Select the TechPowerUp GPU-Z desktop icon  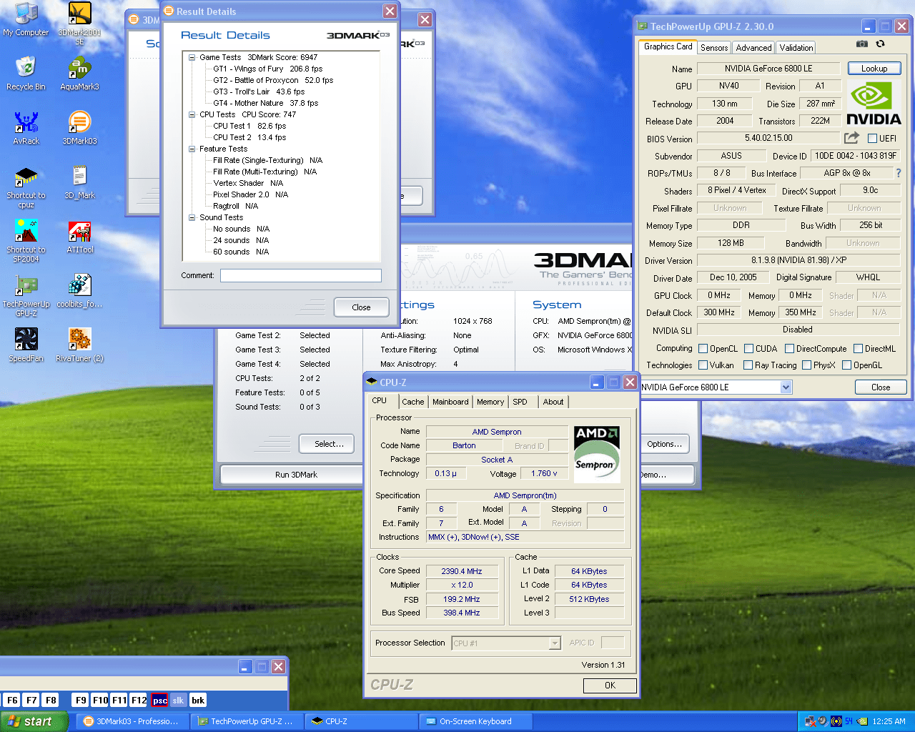[26, 296]
